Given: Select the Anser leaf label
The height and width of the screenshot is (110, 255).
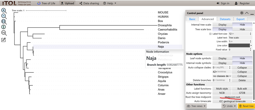Looking at the screenshot, I should pos(162,94).
